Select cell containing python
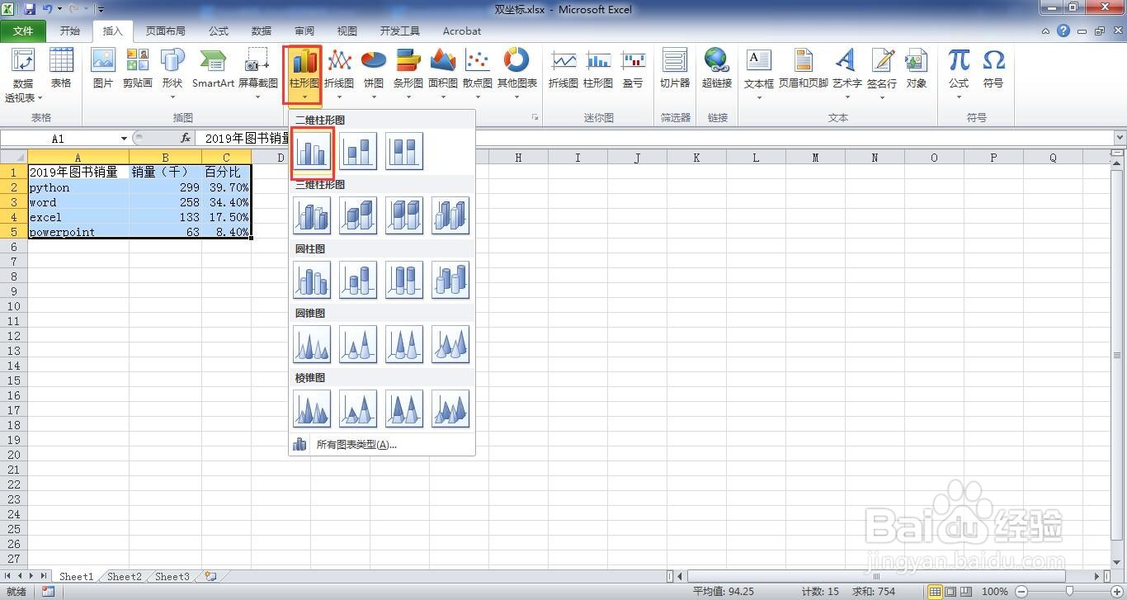Image resolution: width=1127 pixels, height=600 pixels. (x=78, y=187)
